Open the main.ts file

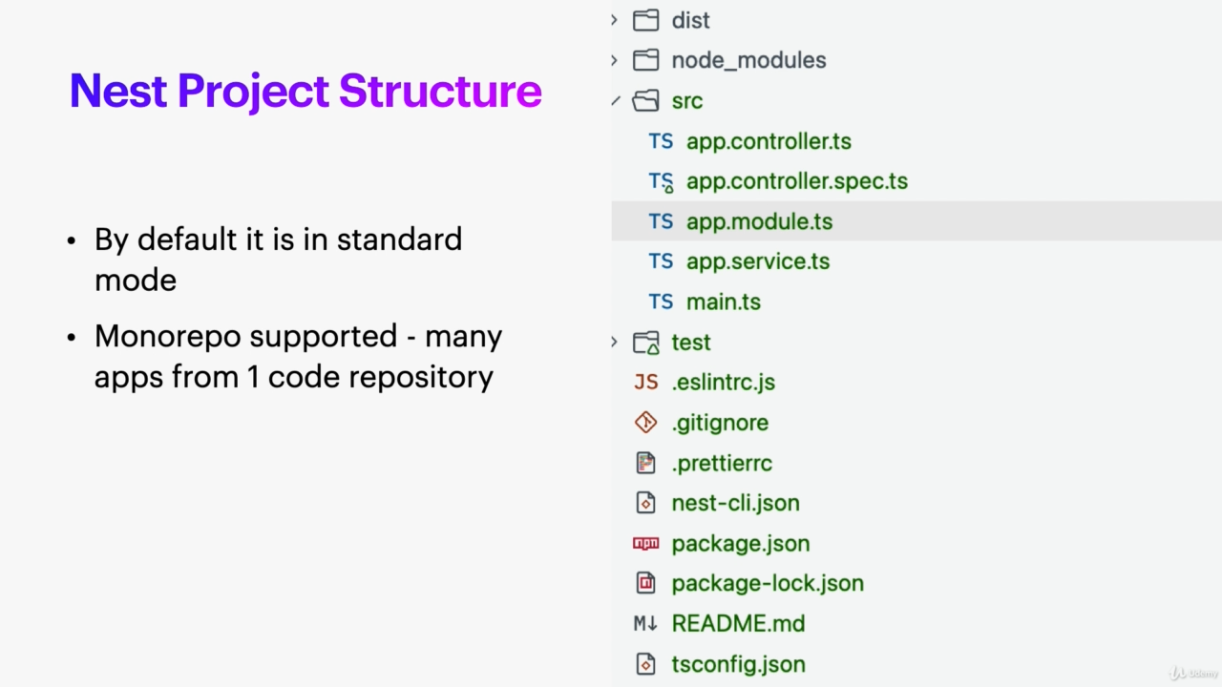pos(723,302)
